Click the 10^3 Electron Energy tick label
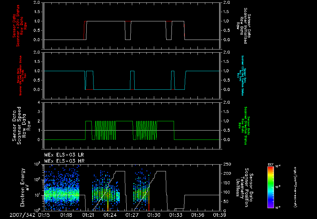 37,164
